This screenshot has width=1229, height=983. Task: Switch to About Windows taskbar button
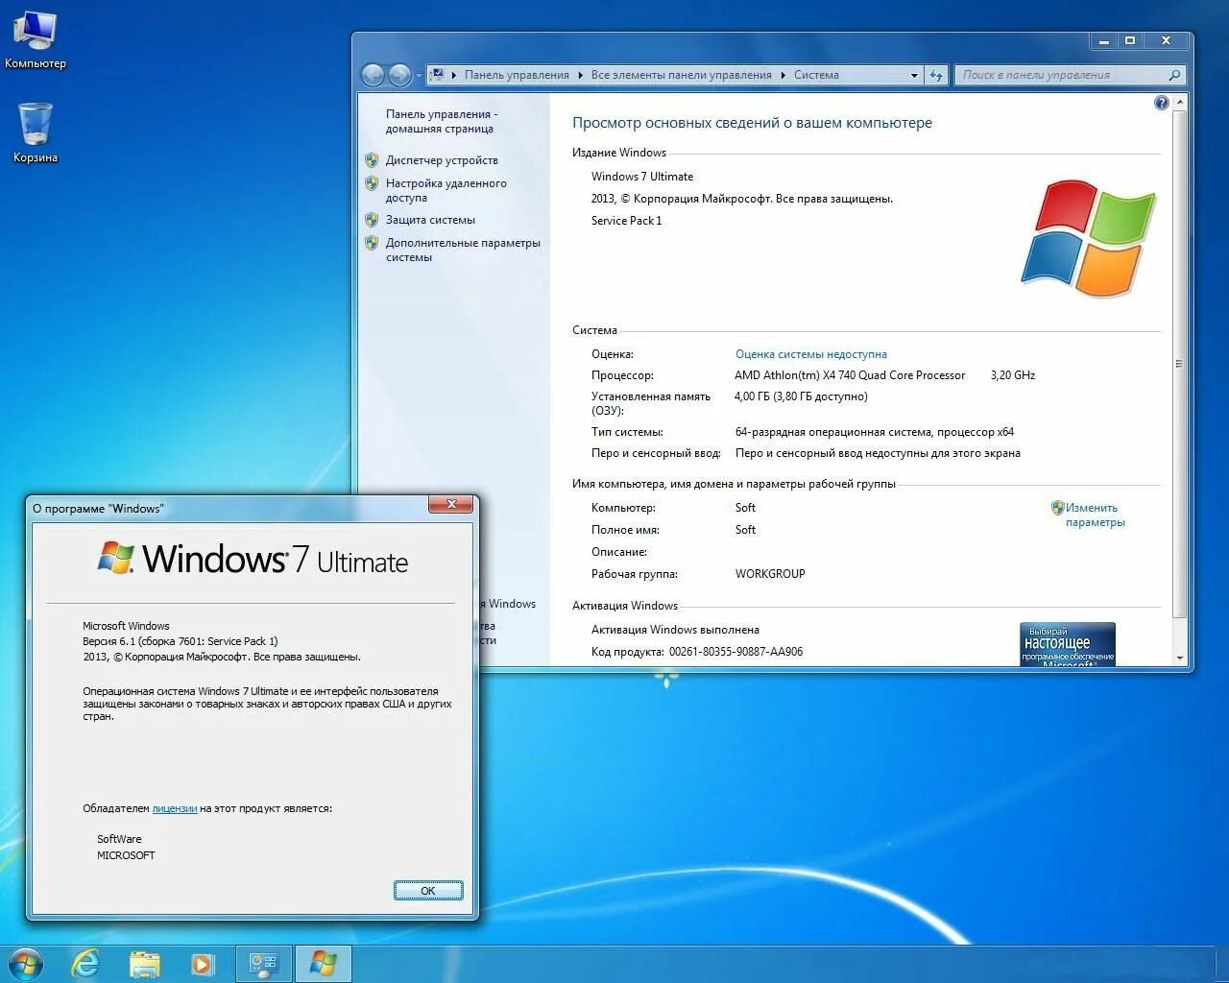coord(324,964)
